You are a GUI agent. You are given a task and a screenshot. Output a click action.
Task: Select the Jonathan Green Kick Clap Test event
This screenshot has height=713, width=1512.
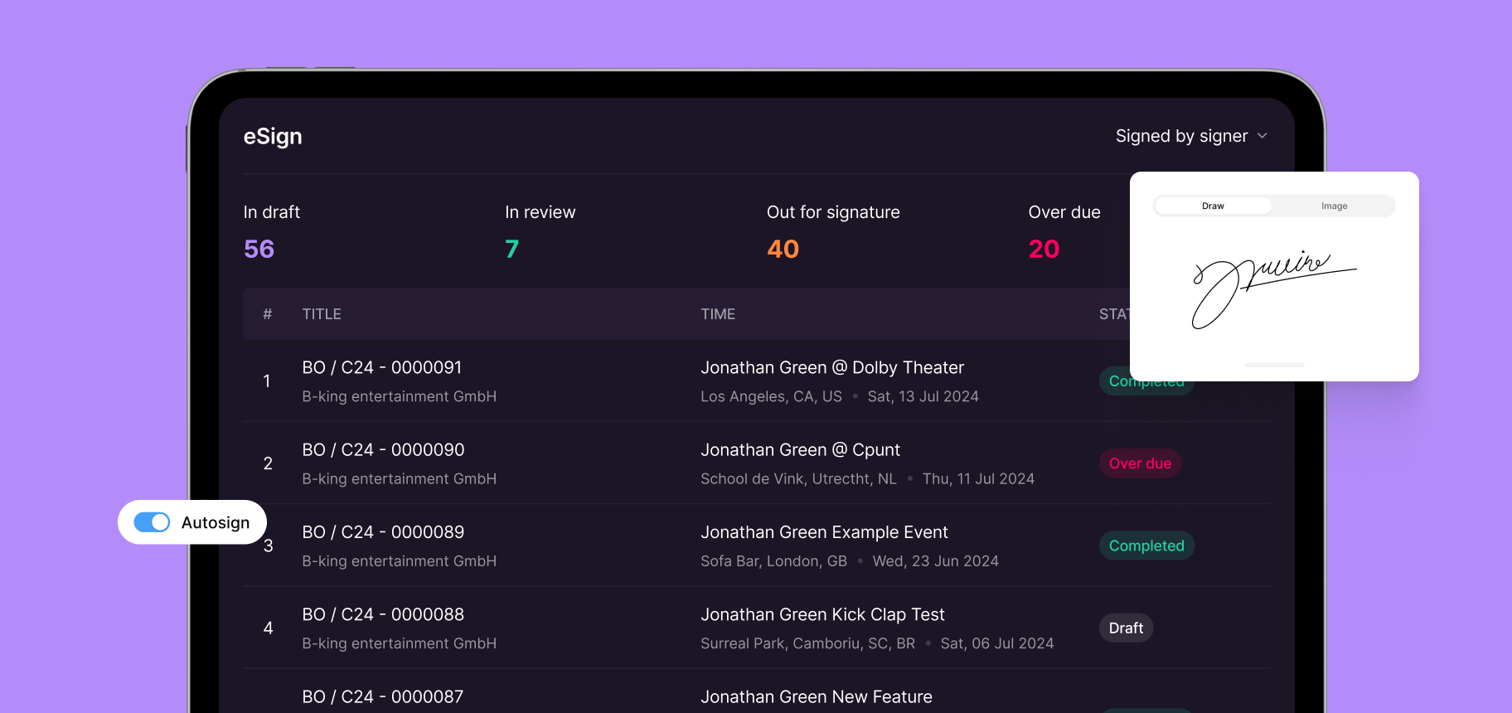pos(822,614)
